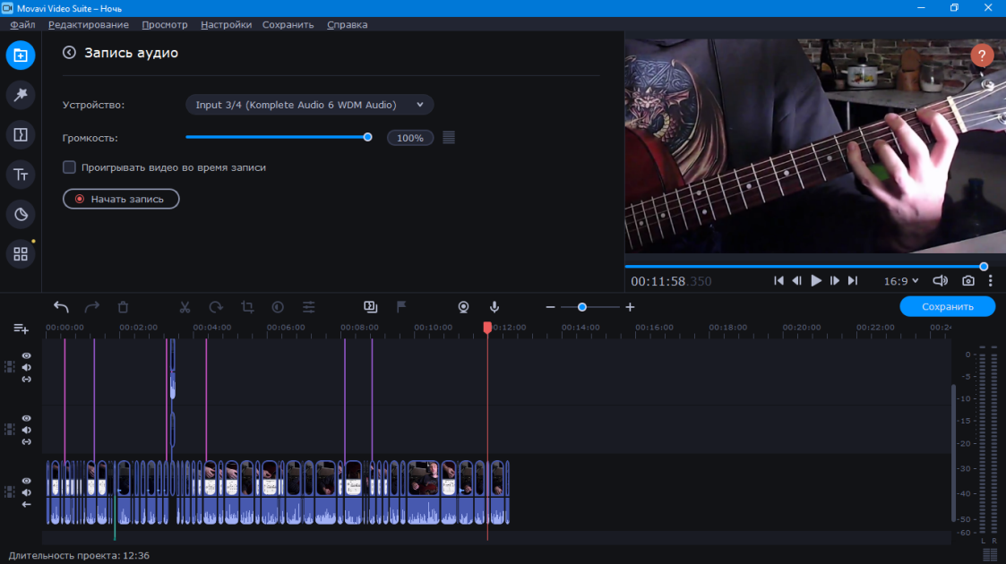
Task: Rotate clip with rotate icon
Action: point(216,307)
